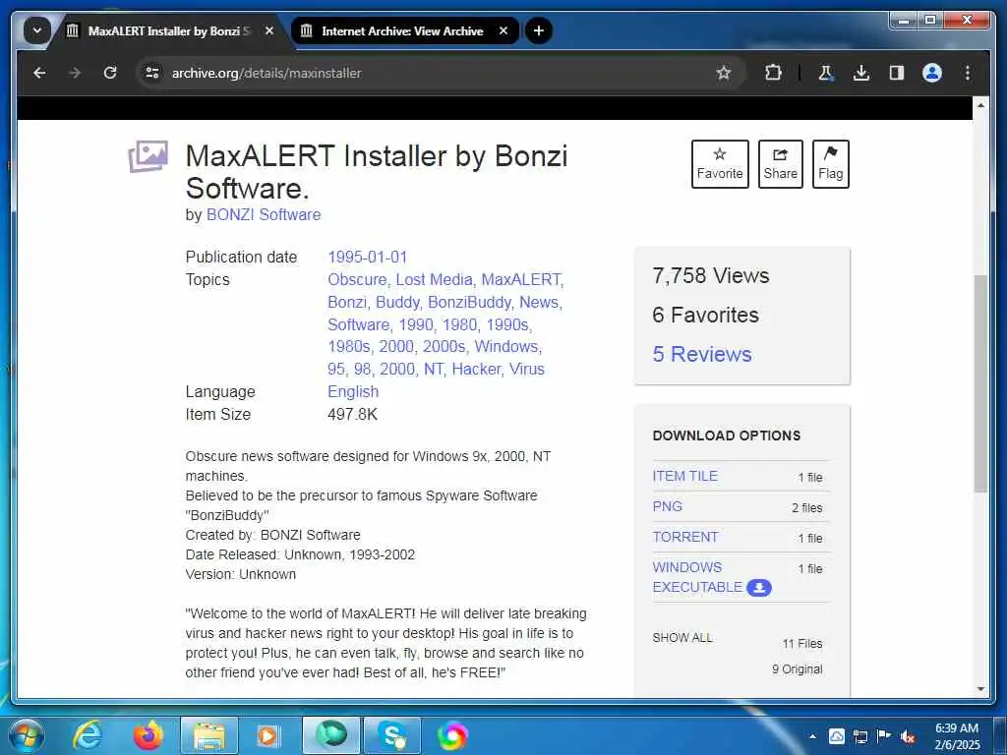Open the media player taskbar icon
1007x755 pixels.
tap(267, 735)
